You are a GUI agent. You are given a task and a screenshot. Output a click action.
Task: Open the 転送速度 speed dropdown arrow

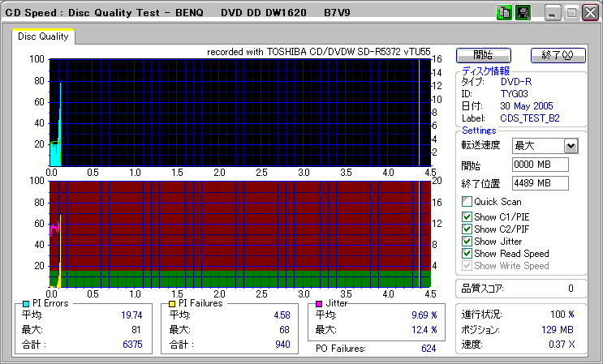(x=571, y=146)
